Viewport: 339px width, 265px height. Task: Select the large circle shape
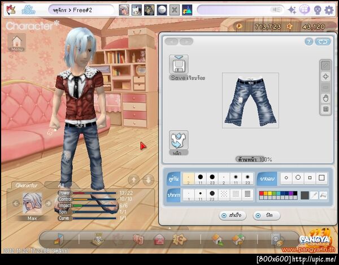298,178
